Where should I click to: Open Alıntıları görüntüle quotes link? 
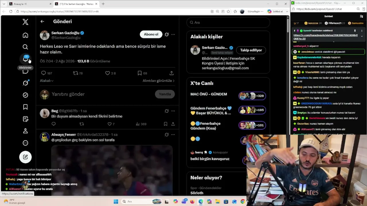(159, 81)
